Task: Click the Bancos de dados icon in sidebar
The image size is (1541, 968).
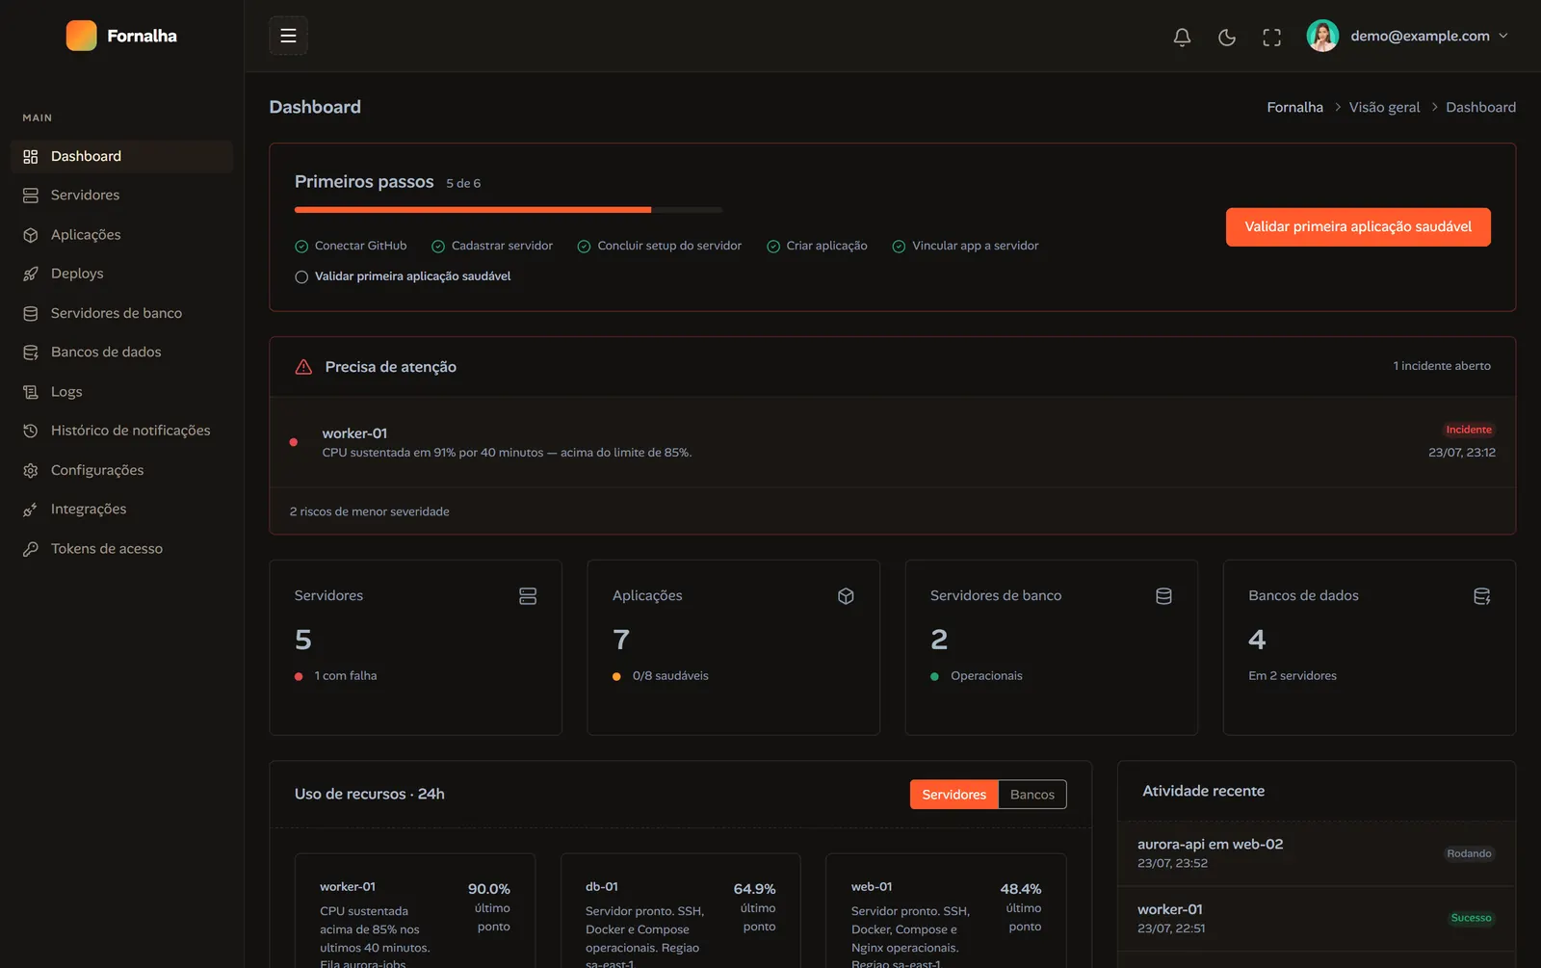Action: [x=31, y=353]
